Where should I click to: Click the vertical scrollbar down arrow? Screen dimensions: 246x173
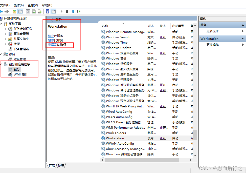195,156
